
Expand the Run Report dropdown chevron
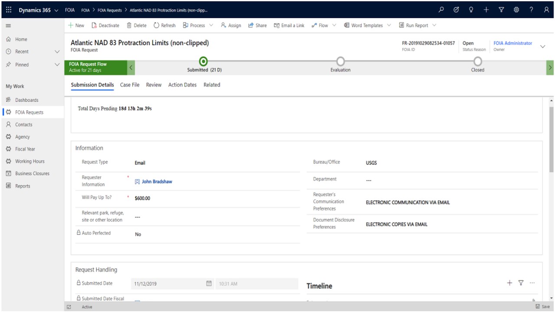coord(434,26)
